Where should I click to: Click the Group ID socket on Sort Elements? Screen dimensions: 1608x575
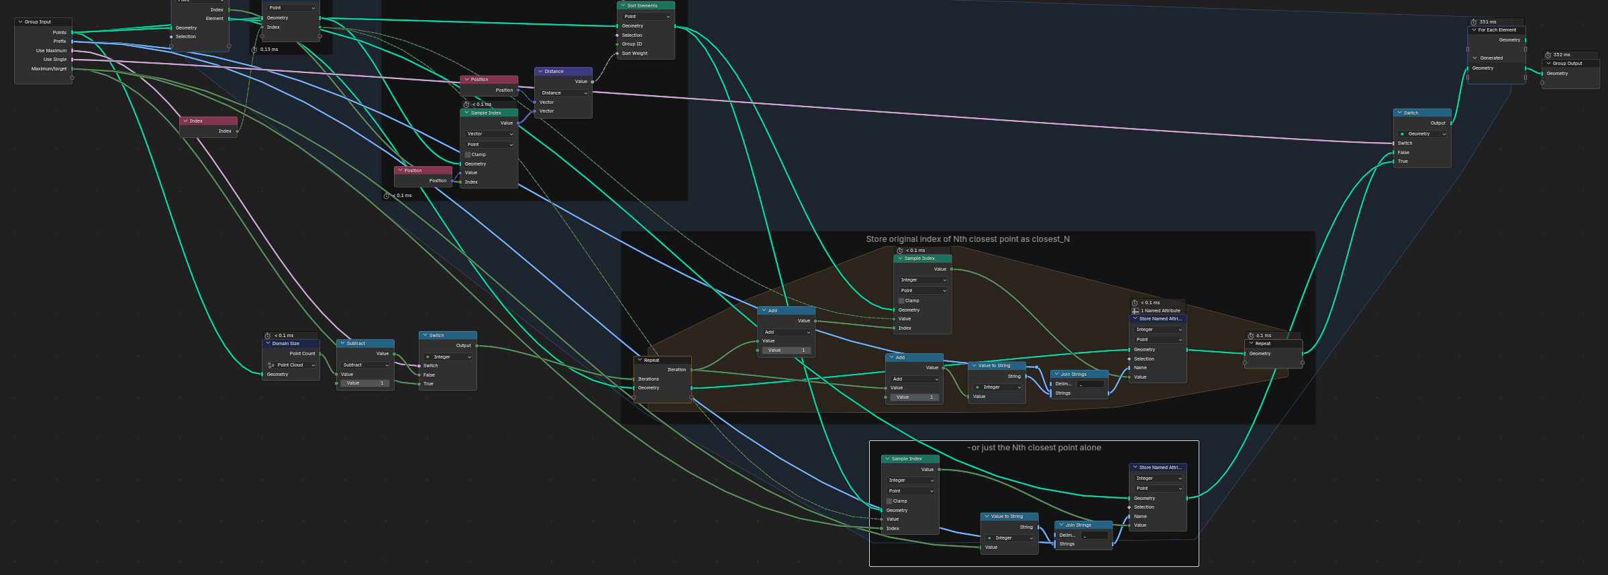tap(617, 44)
